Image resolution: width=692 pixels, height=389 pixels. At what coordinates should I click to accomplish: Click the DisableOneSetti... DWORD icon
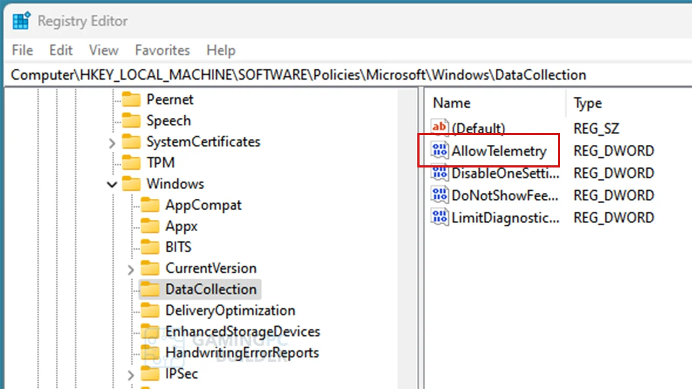[x=440, y=173]
